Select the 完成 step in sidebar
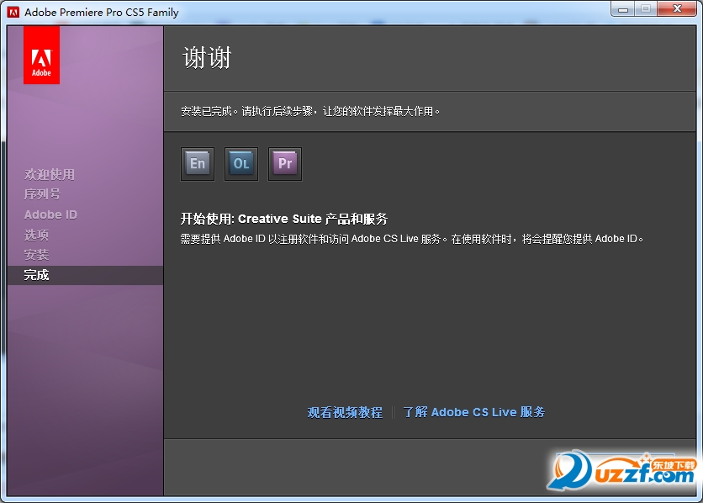This screenshot has height=503, width=703. 85,275
